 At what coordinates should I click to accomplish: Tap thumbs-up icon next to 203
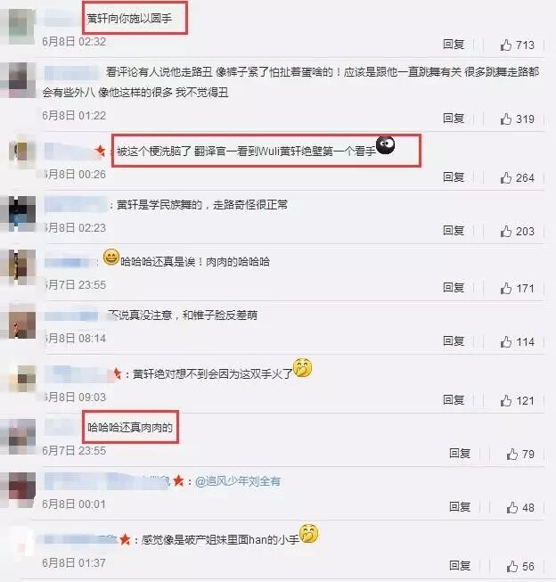(x=506, y=231)
